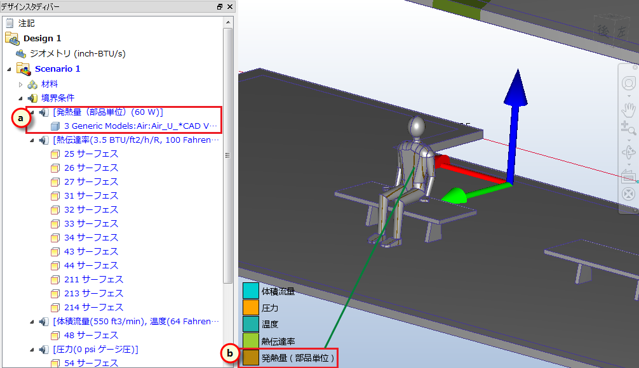Viewport: 639px width, 368px height.
Task: Select the 213 サーフェス row
Action: [87, 294]
